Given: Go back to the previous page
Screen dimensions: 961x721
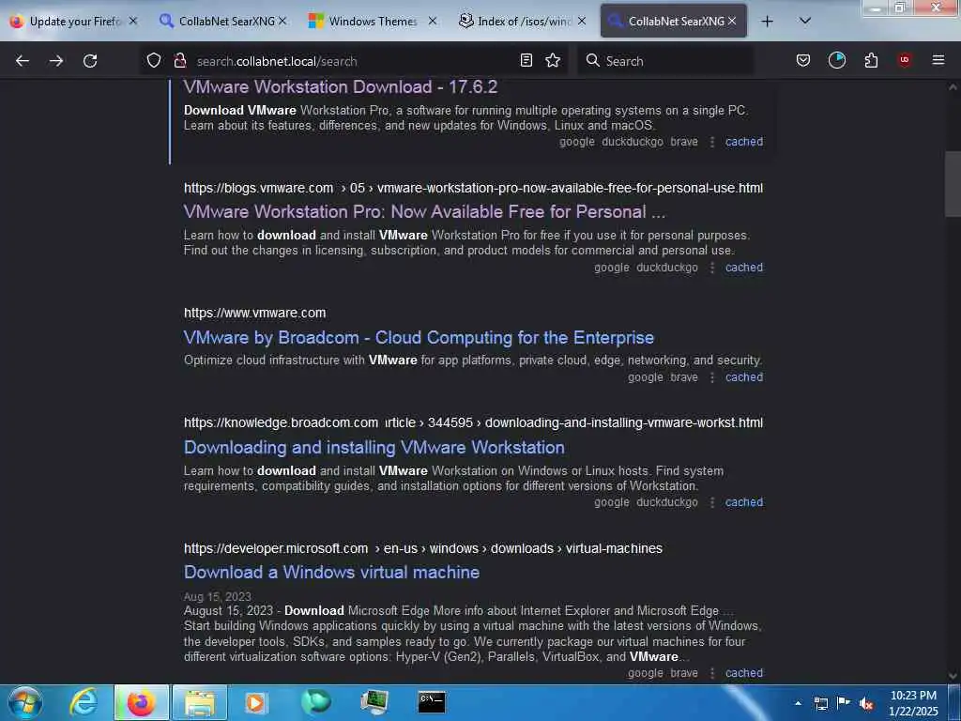Looking at the screenshot, I should coord(23,61).
